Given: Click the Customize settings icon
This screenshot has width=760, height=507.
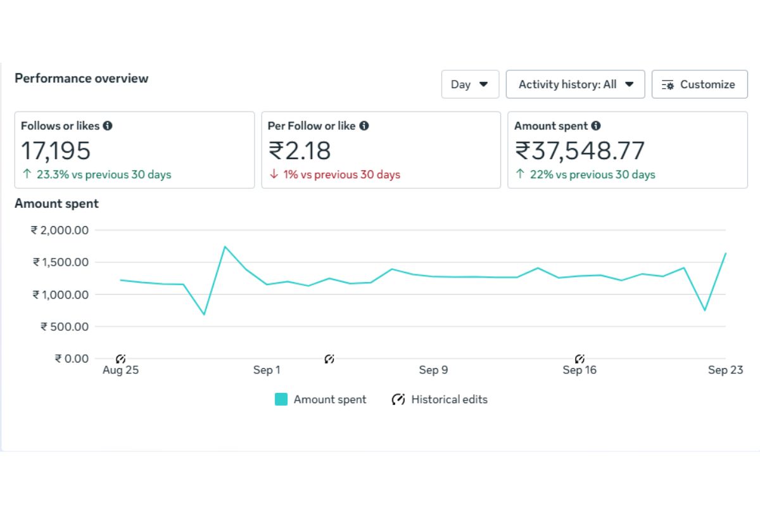Looking at the screenshot, I should pos(668,85).
